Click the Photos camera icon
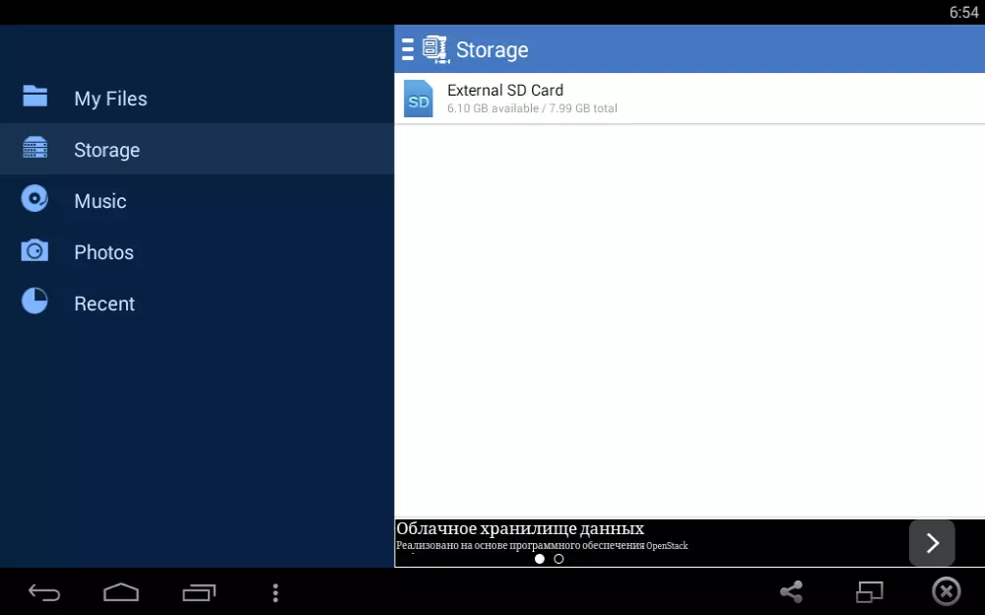Screen dimensions: 985x615 pyautogui.click(x=35, y=250)
